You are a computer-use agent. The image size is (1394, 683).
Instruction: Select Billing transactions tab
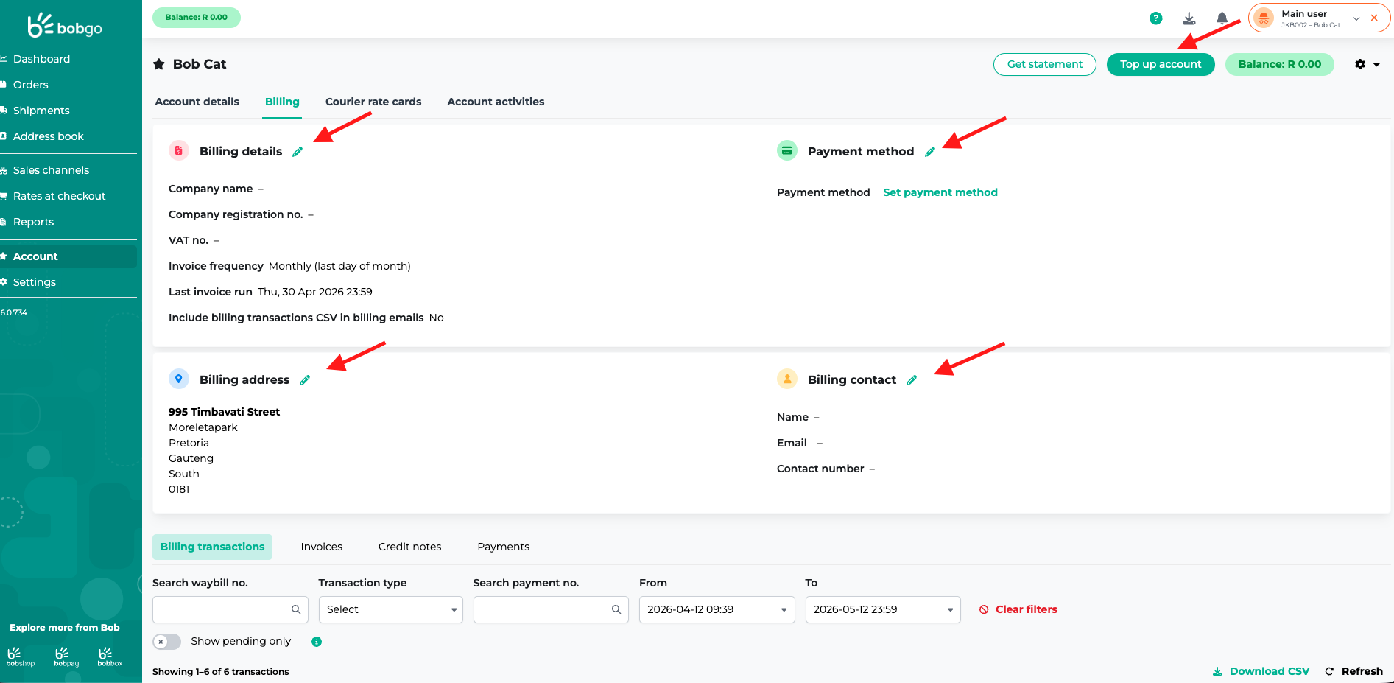tap(212, 547)
